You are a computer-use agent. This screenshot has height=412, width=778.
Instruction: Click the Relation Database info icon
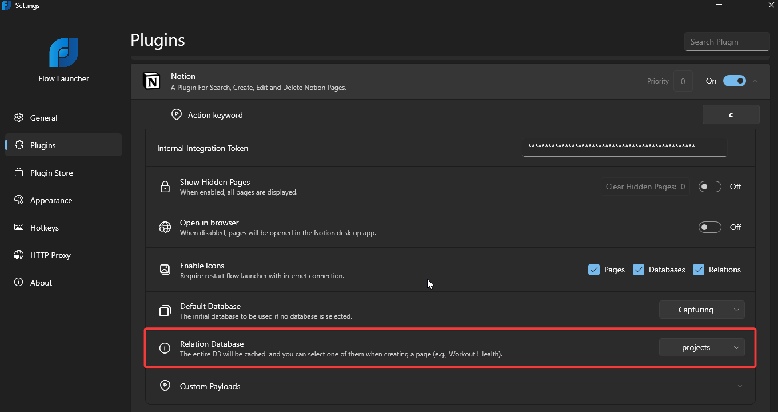[165, 348]
